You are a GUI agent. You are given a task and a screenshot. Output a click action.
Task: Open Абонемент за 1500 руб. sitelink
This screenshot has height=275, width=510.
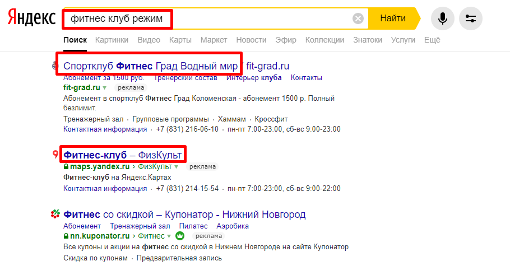[104, 78]
